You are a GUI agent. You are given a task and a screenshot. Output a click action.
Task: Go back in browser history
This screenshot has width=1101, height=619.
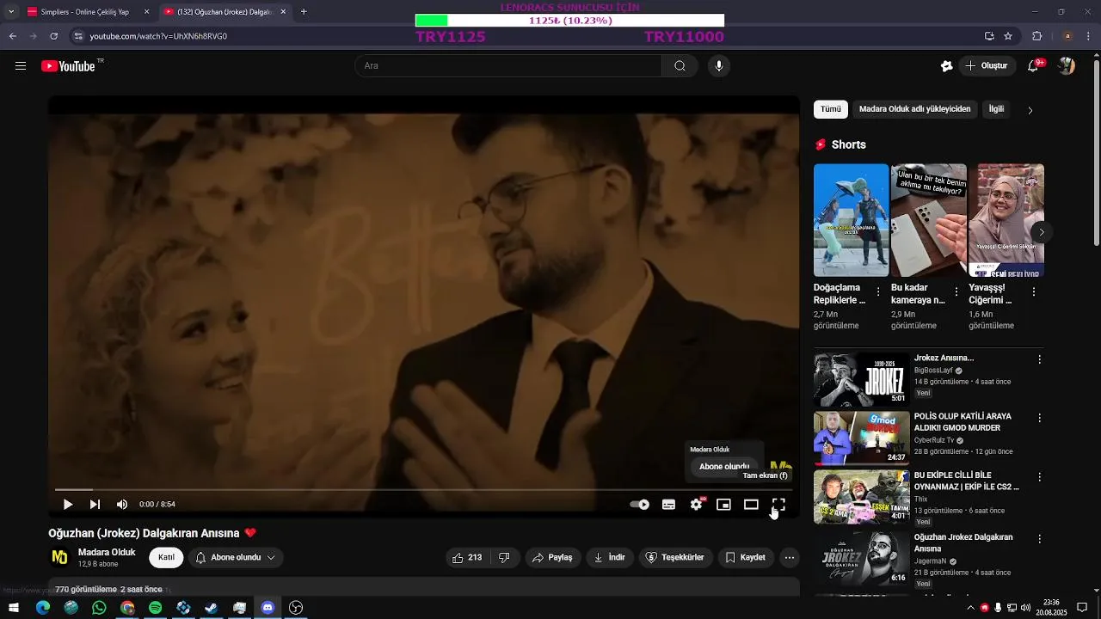[x=13, y=36]
